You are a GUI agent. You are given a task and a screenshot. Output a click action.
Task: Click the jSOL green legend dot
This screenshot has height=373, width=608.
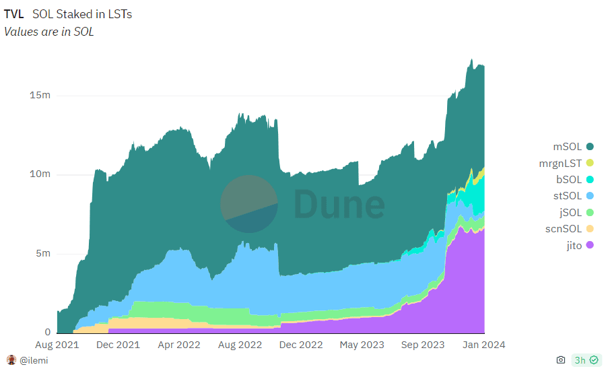(590, 213)
